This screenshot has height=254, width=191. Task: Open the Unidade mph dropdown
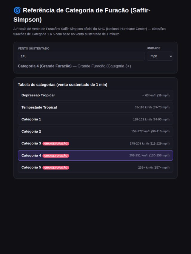160,56
